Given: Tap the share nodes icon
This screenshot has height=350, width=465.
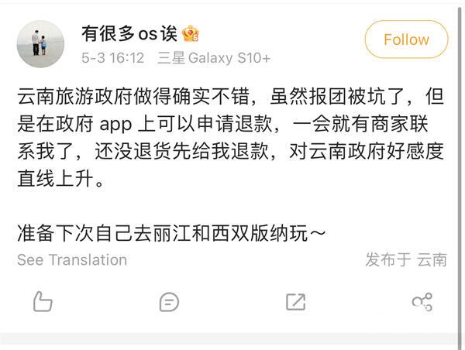Looking at the screenshot, I should (x=422, y=302).
